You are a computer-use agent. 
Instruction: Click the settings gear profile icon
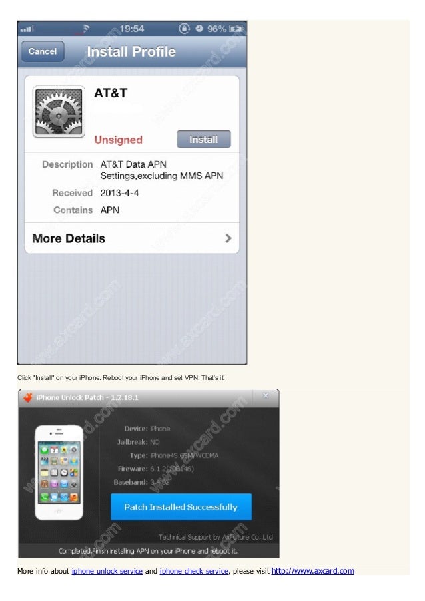tap(59, 112)
